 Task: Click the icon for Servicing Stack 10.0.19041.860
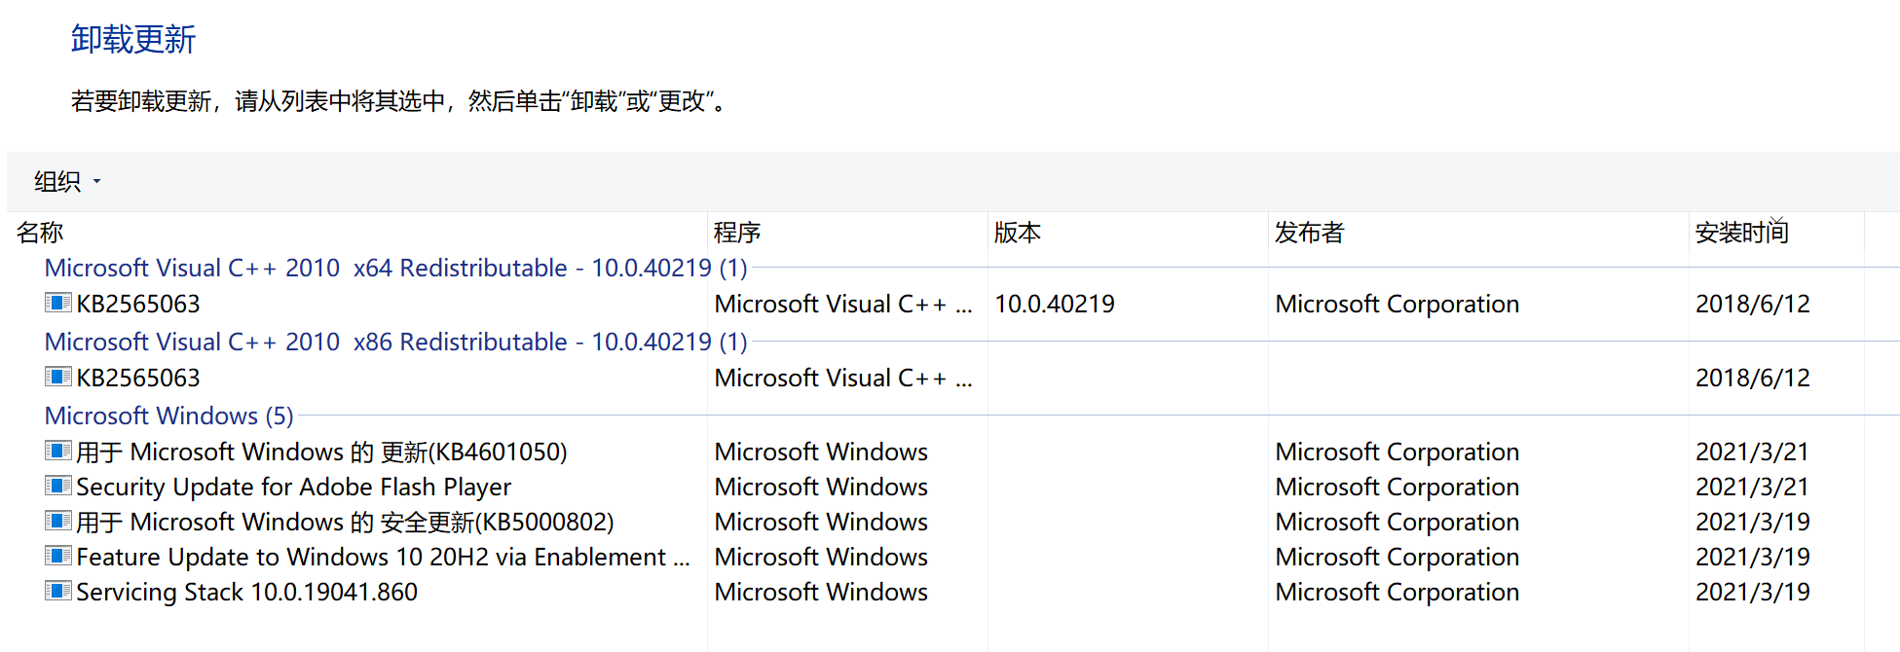(58, 591)
